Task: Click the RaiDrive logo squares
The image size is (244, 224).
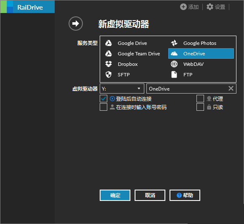Action: [x=7, y=7]
